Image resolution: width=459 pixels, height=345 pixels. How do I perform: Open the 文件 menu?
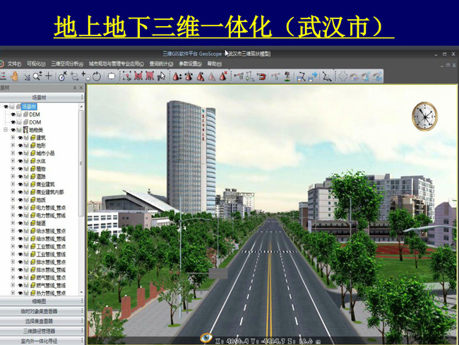[13, 64]
